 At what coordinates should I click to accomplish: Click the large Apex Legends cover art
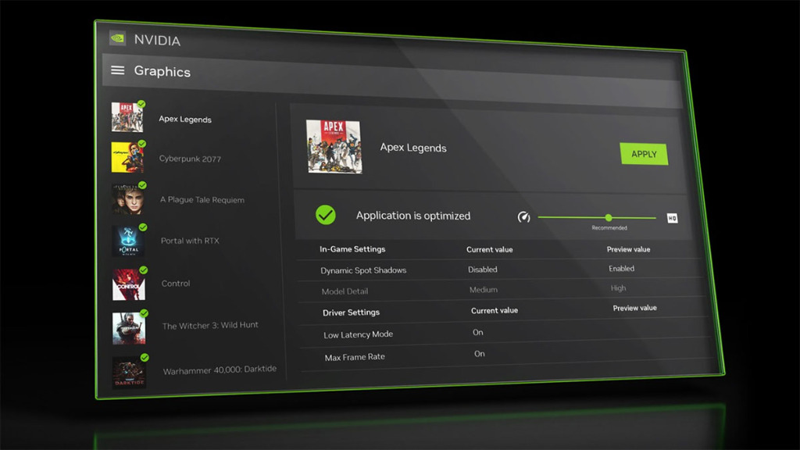coord(334,146)
